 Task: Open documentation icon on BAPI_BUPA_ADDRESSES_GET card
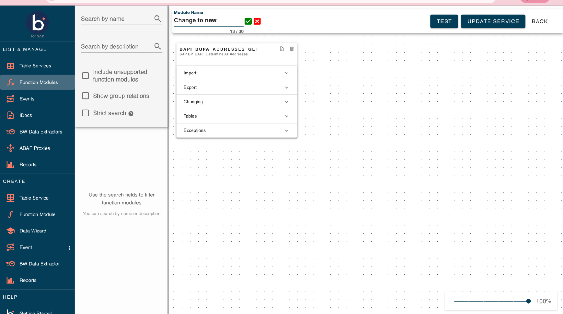tap(282, 49)
